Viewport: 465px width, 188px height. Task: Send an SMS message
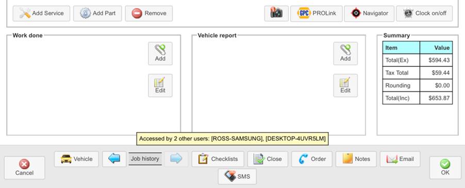point(237,177)
